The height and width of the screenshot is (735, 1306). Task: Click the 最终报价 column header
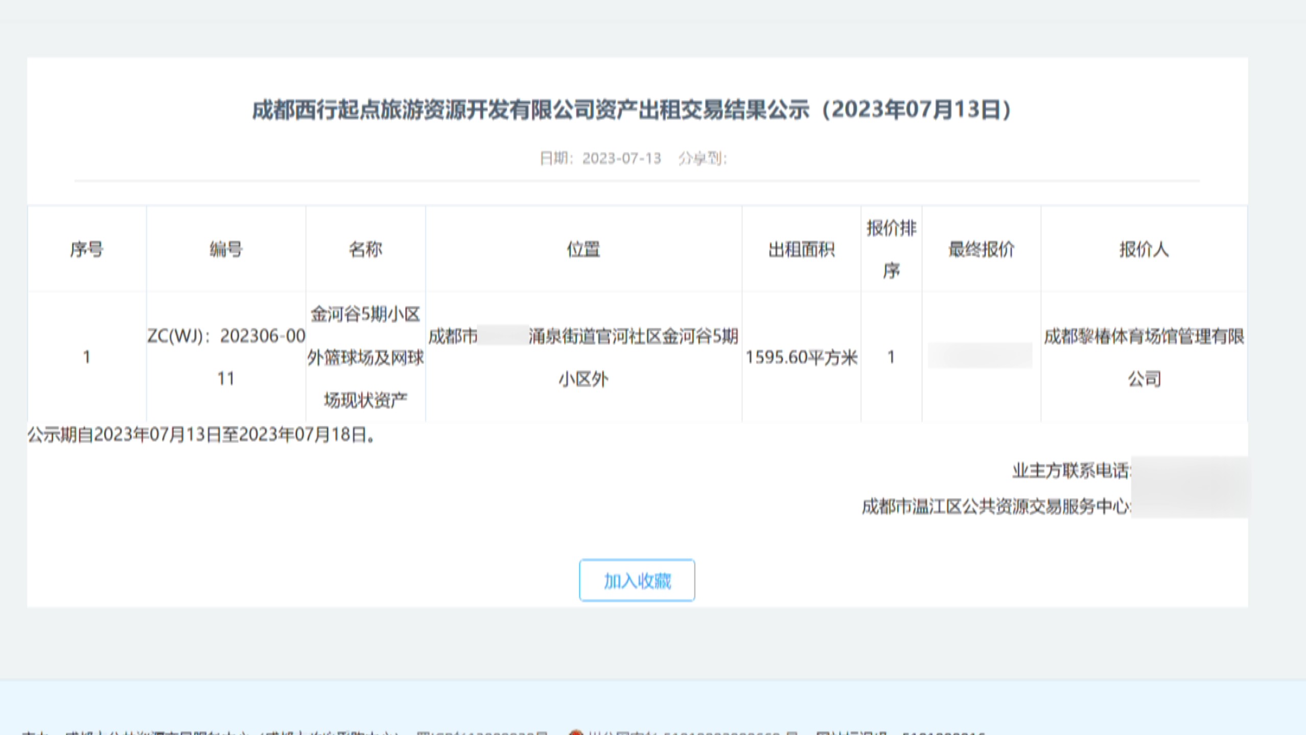tap(981, 249)
